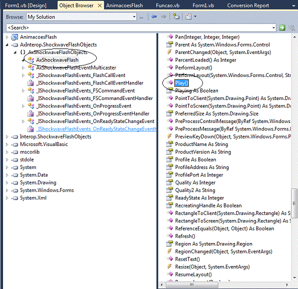
Task: Click the Quality property icon
Action: 169,182
